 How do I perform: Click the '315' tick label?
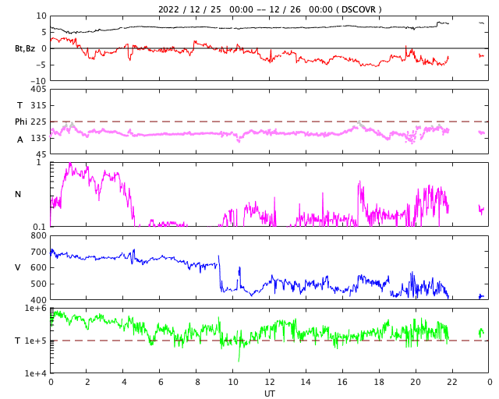pos(38,105)
